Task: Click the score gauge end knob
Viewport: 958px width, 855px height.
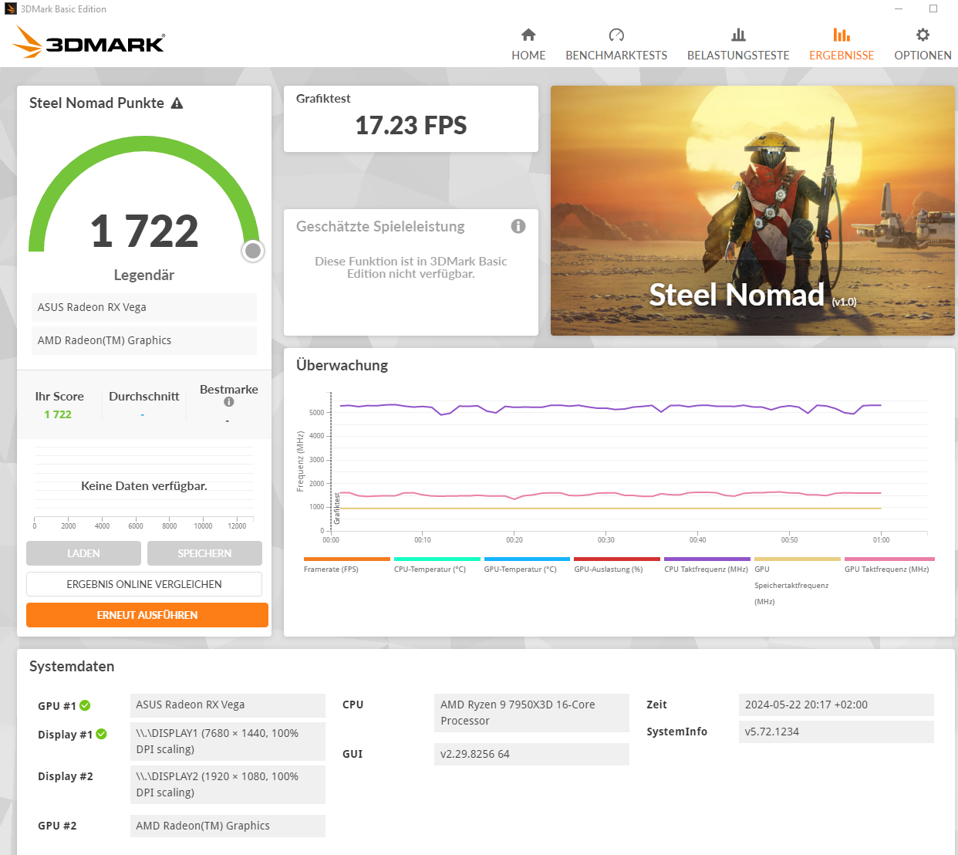Action: tap(253, 251)
